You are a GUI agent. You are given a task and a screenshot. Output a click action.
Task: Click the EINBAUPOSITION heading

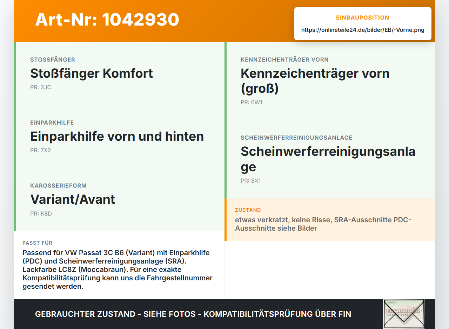pyautogui.click(x=363, y=18)
